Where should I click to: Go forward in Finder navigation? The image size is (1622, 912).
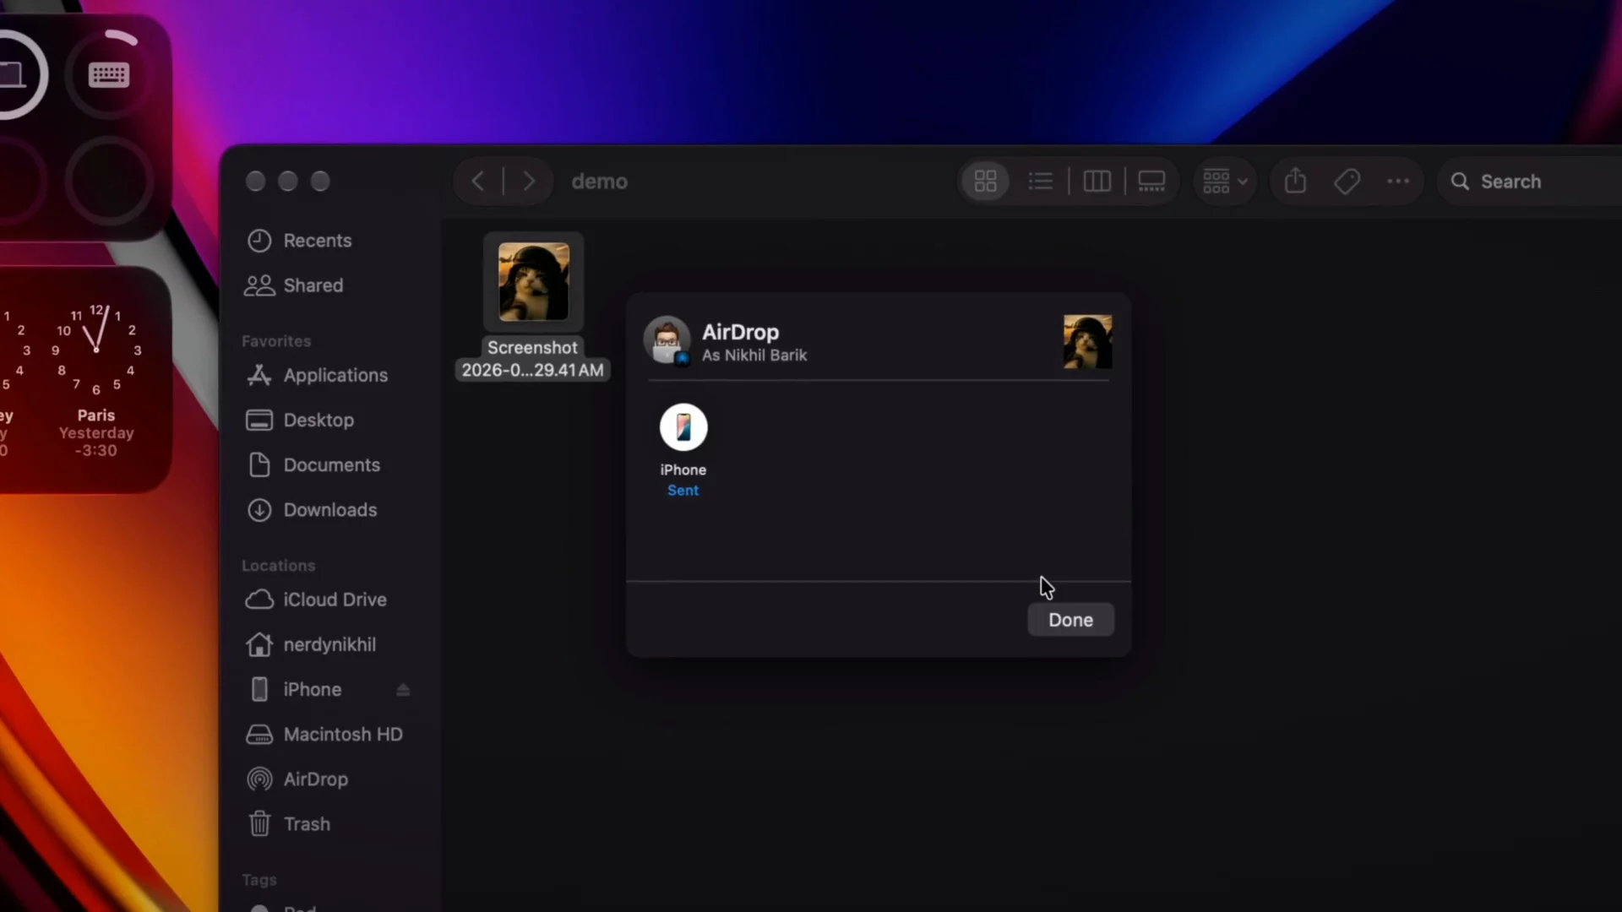[529, 182]
